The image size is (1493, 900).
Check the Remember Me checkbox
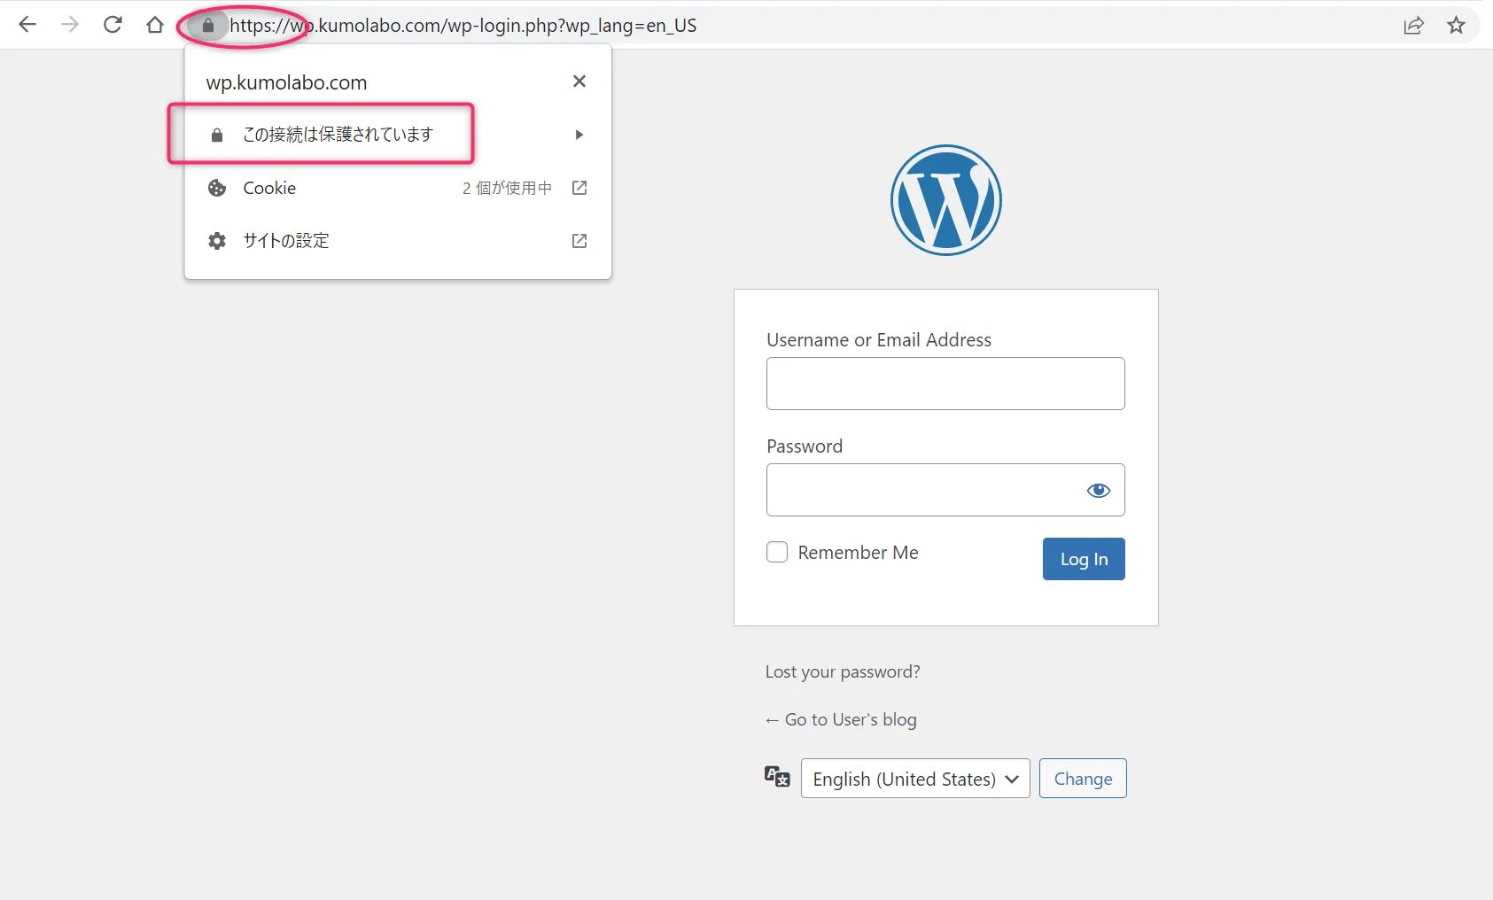776,552
